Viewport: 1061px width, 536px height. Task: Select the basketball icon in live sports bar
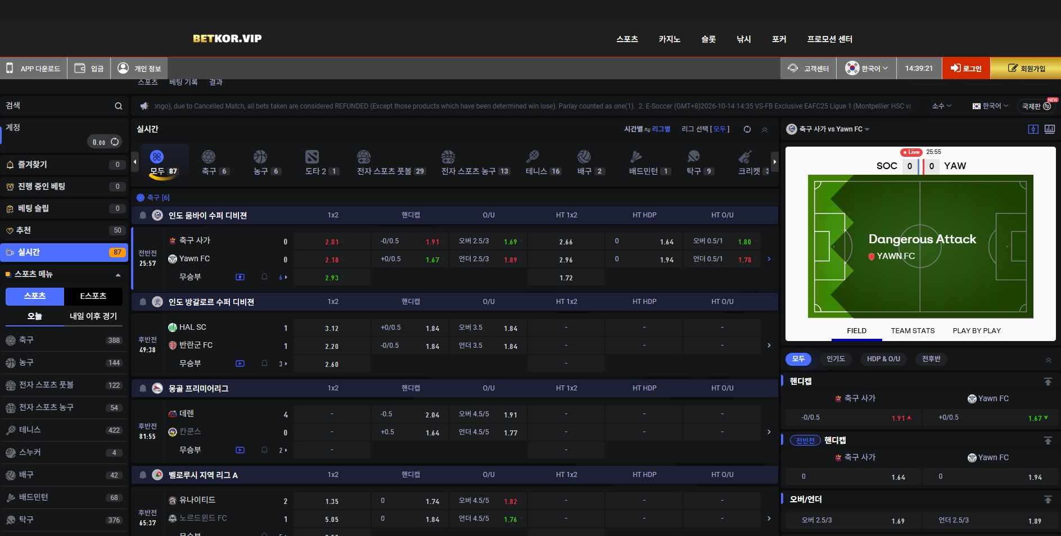(260, 157)
